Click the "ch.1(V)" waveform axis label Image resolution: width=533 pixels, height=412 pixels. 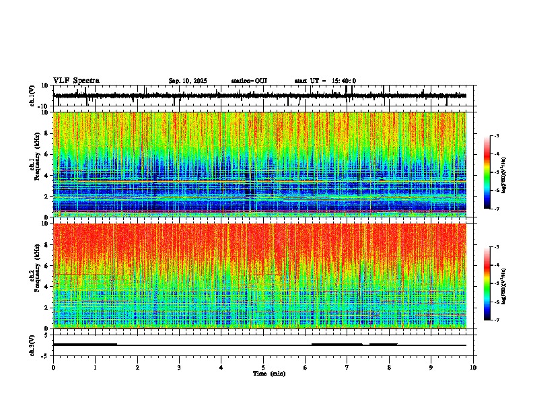(x=32, y=96)
